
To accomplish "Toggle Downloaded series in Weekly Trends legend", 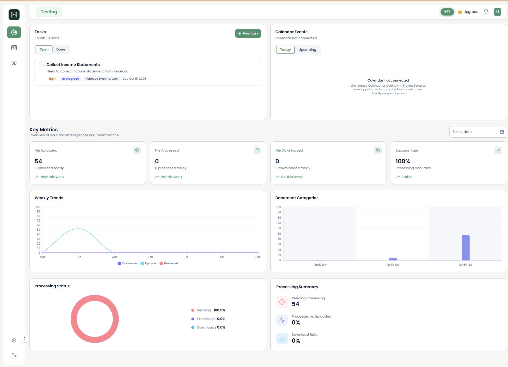I will pos(128,264).
